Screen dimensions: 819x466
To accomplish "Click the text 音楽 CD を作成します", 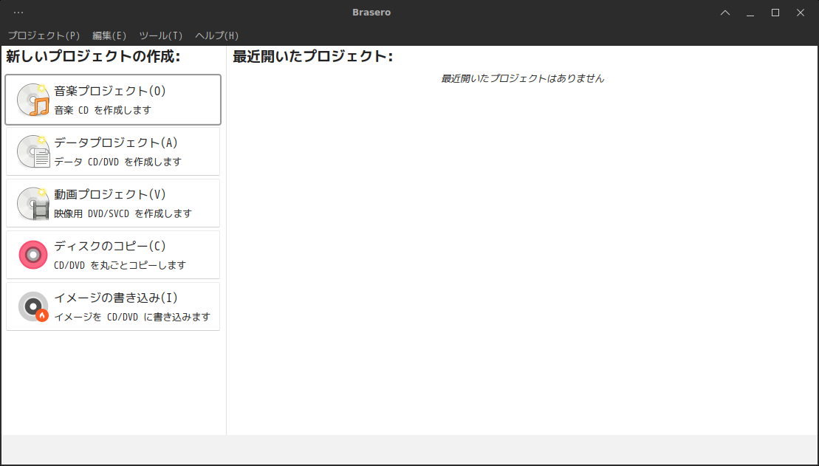I will (103, 110).
